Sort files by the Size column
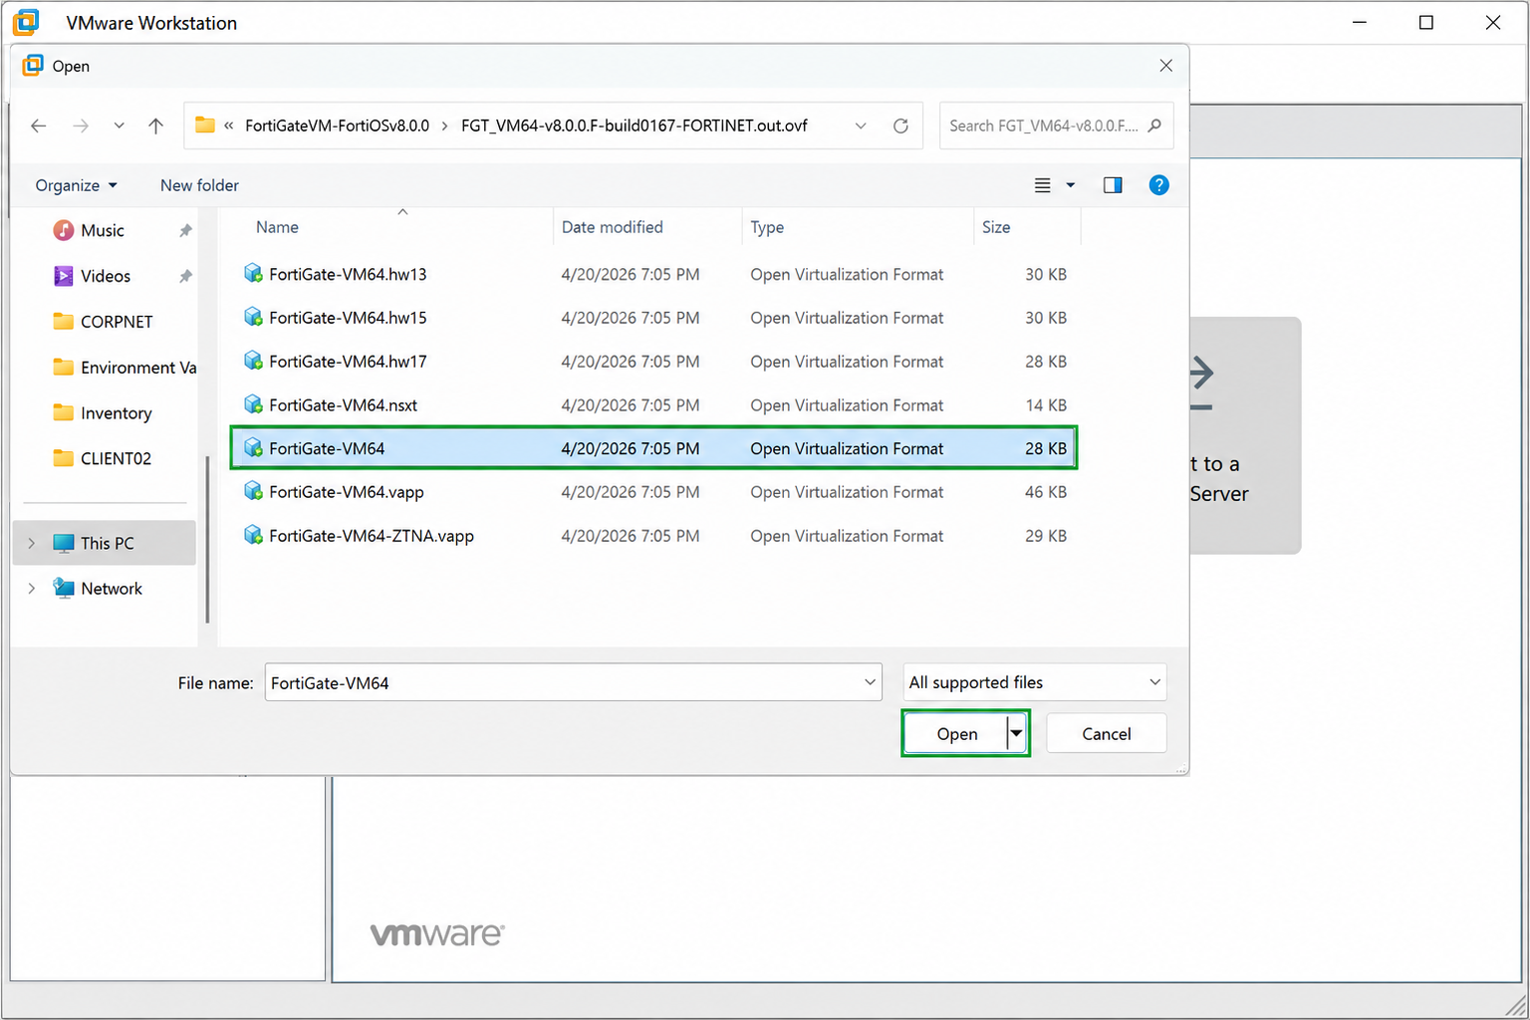1530x1020 pixels. pos(996,227)
